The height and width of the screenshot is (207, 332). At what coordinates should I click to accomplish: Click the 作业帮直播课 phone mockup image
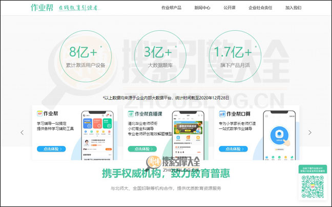tap(188, 135)
